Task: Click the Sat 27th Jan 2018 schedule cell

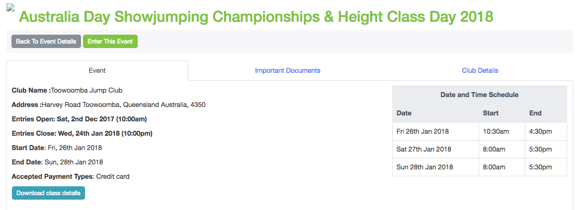Action: [423, 149]
